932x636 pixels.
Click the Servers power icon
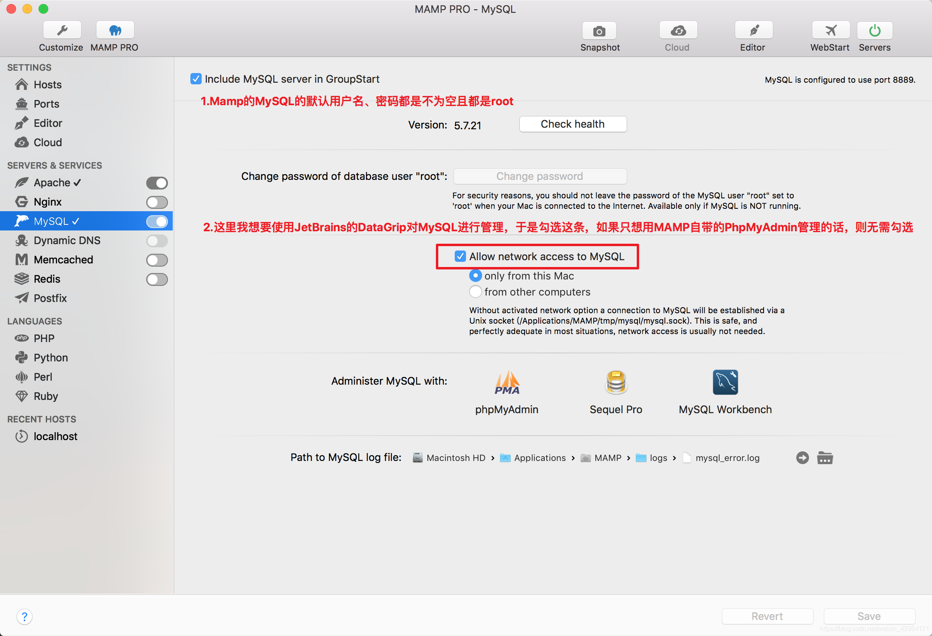[875, 31]
